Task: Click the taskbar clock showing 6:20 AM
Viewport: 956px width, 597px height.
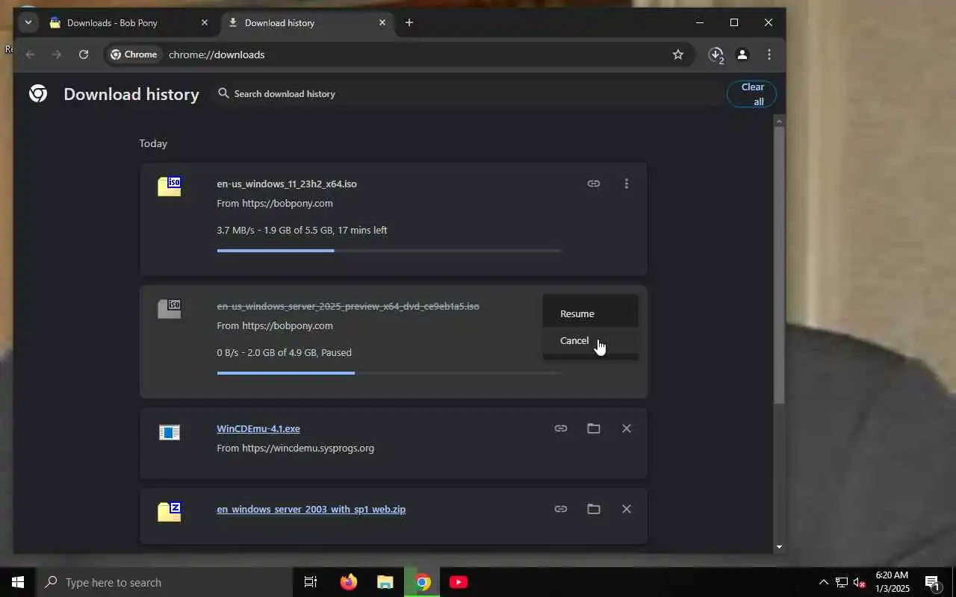Action: point(892,582)
